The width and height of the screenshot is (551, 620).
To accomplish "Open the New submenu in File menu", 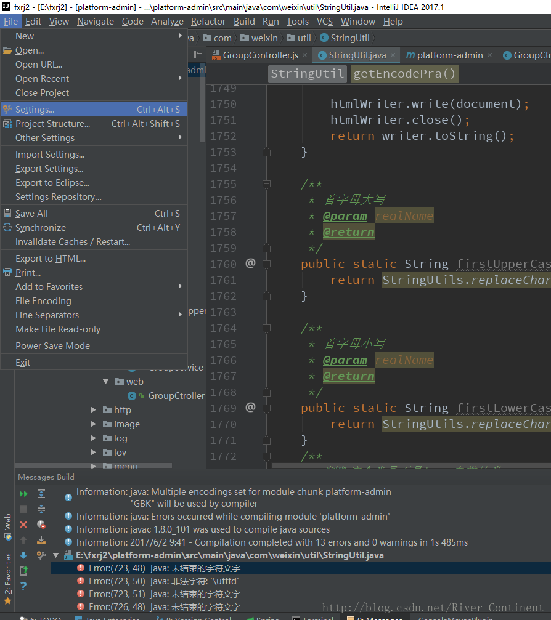I will pyautogui.click(x=94, y=36).
